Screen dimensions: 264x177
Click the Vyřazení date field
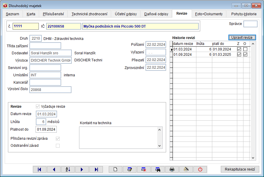(x=156, y=52)
